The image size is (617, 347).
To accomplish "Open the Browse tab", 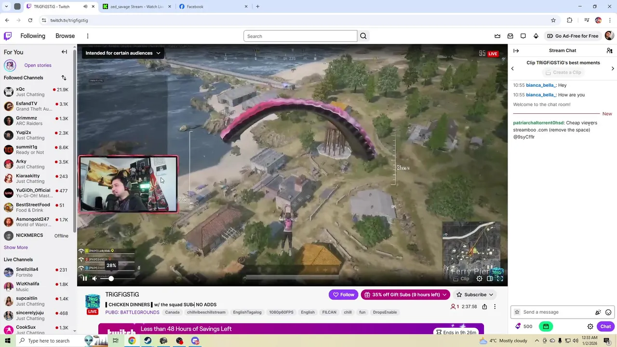I will pos(65,36).
